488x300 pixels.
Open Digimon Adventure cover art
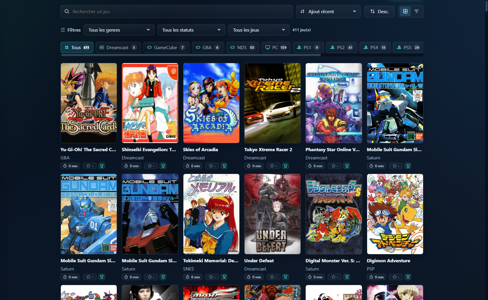pyautogui.click(x=395, y=214)
